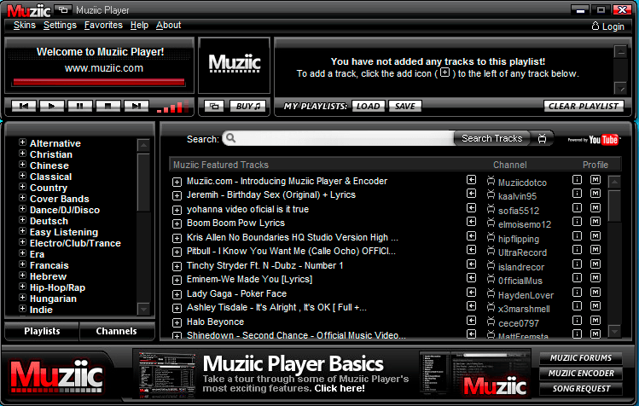
Task: Expand the Country genre
Action: click(x=22, y=187)
